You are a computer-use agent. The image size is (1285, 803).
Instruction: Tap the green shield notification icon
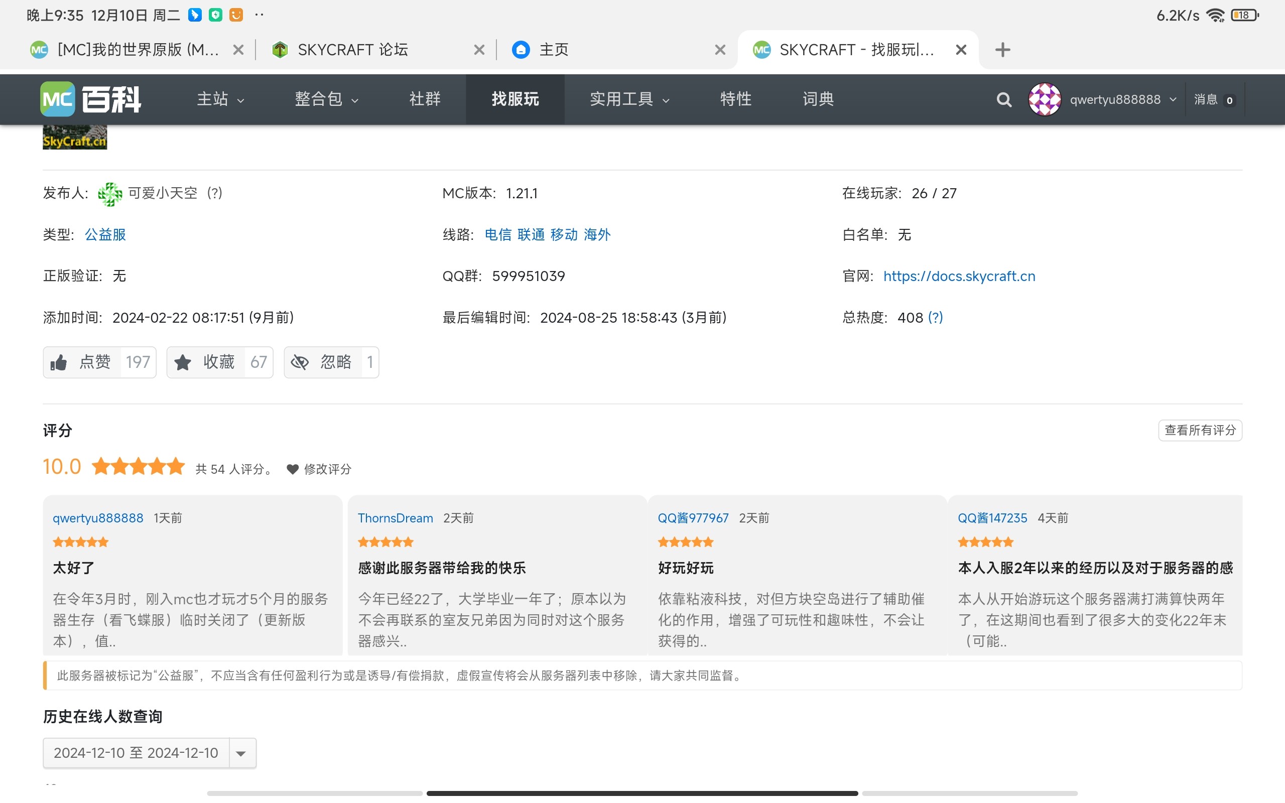coord(215,15)
